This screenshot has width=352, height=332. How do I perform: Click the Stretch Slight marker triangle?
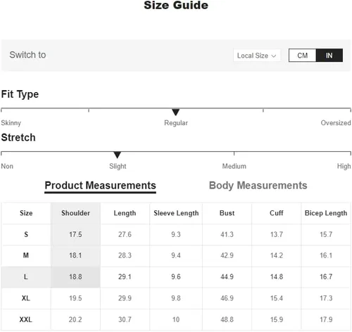(117, 155)
